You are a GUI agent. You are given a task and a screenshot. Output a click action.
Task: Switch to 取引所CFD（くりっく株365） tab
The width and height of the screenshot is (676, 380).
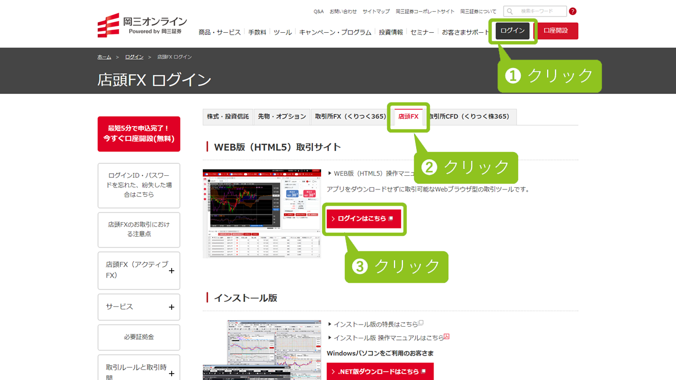[x=470, y=117]
